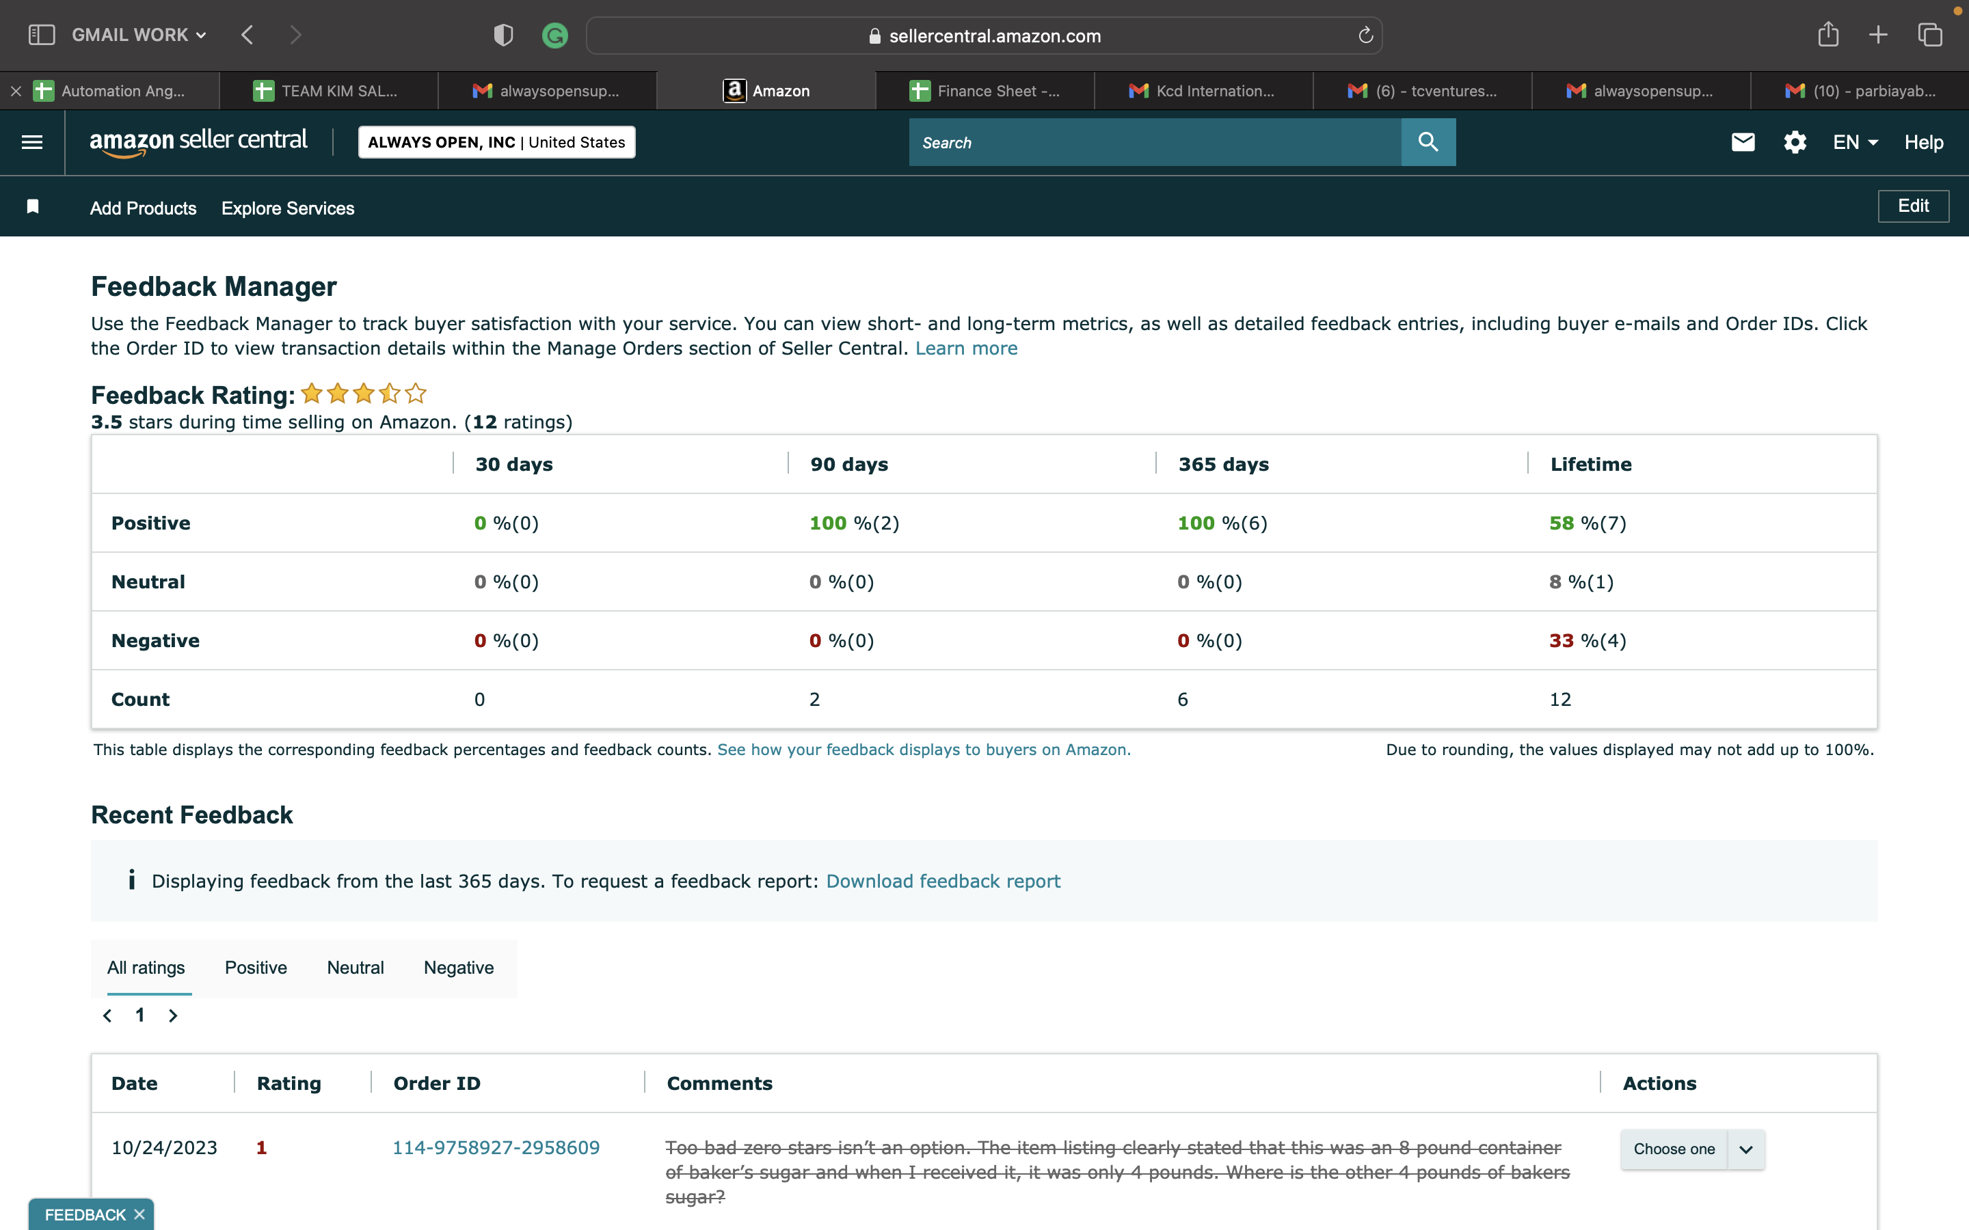Close the Automation Ang tab

tap(16, 91)
